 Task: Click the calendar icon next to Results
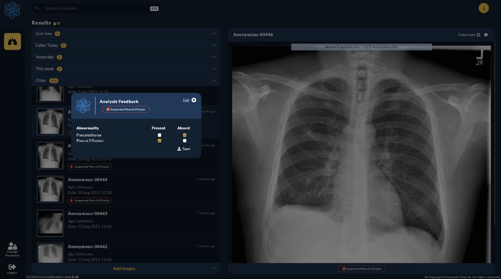click(x=54, y=23)
